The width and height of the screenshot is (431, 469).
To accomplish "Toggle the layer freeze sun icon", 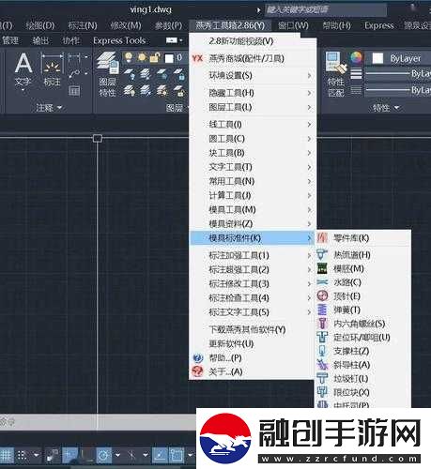I will point(142,57).
